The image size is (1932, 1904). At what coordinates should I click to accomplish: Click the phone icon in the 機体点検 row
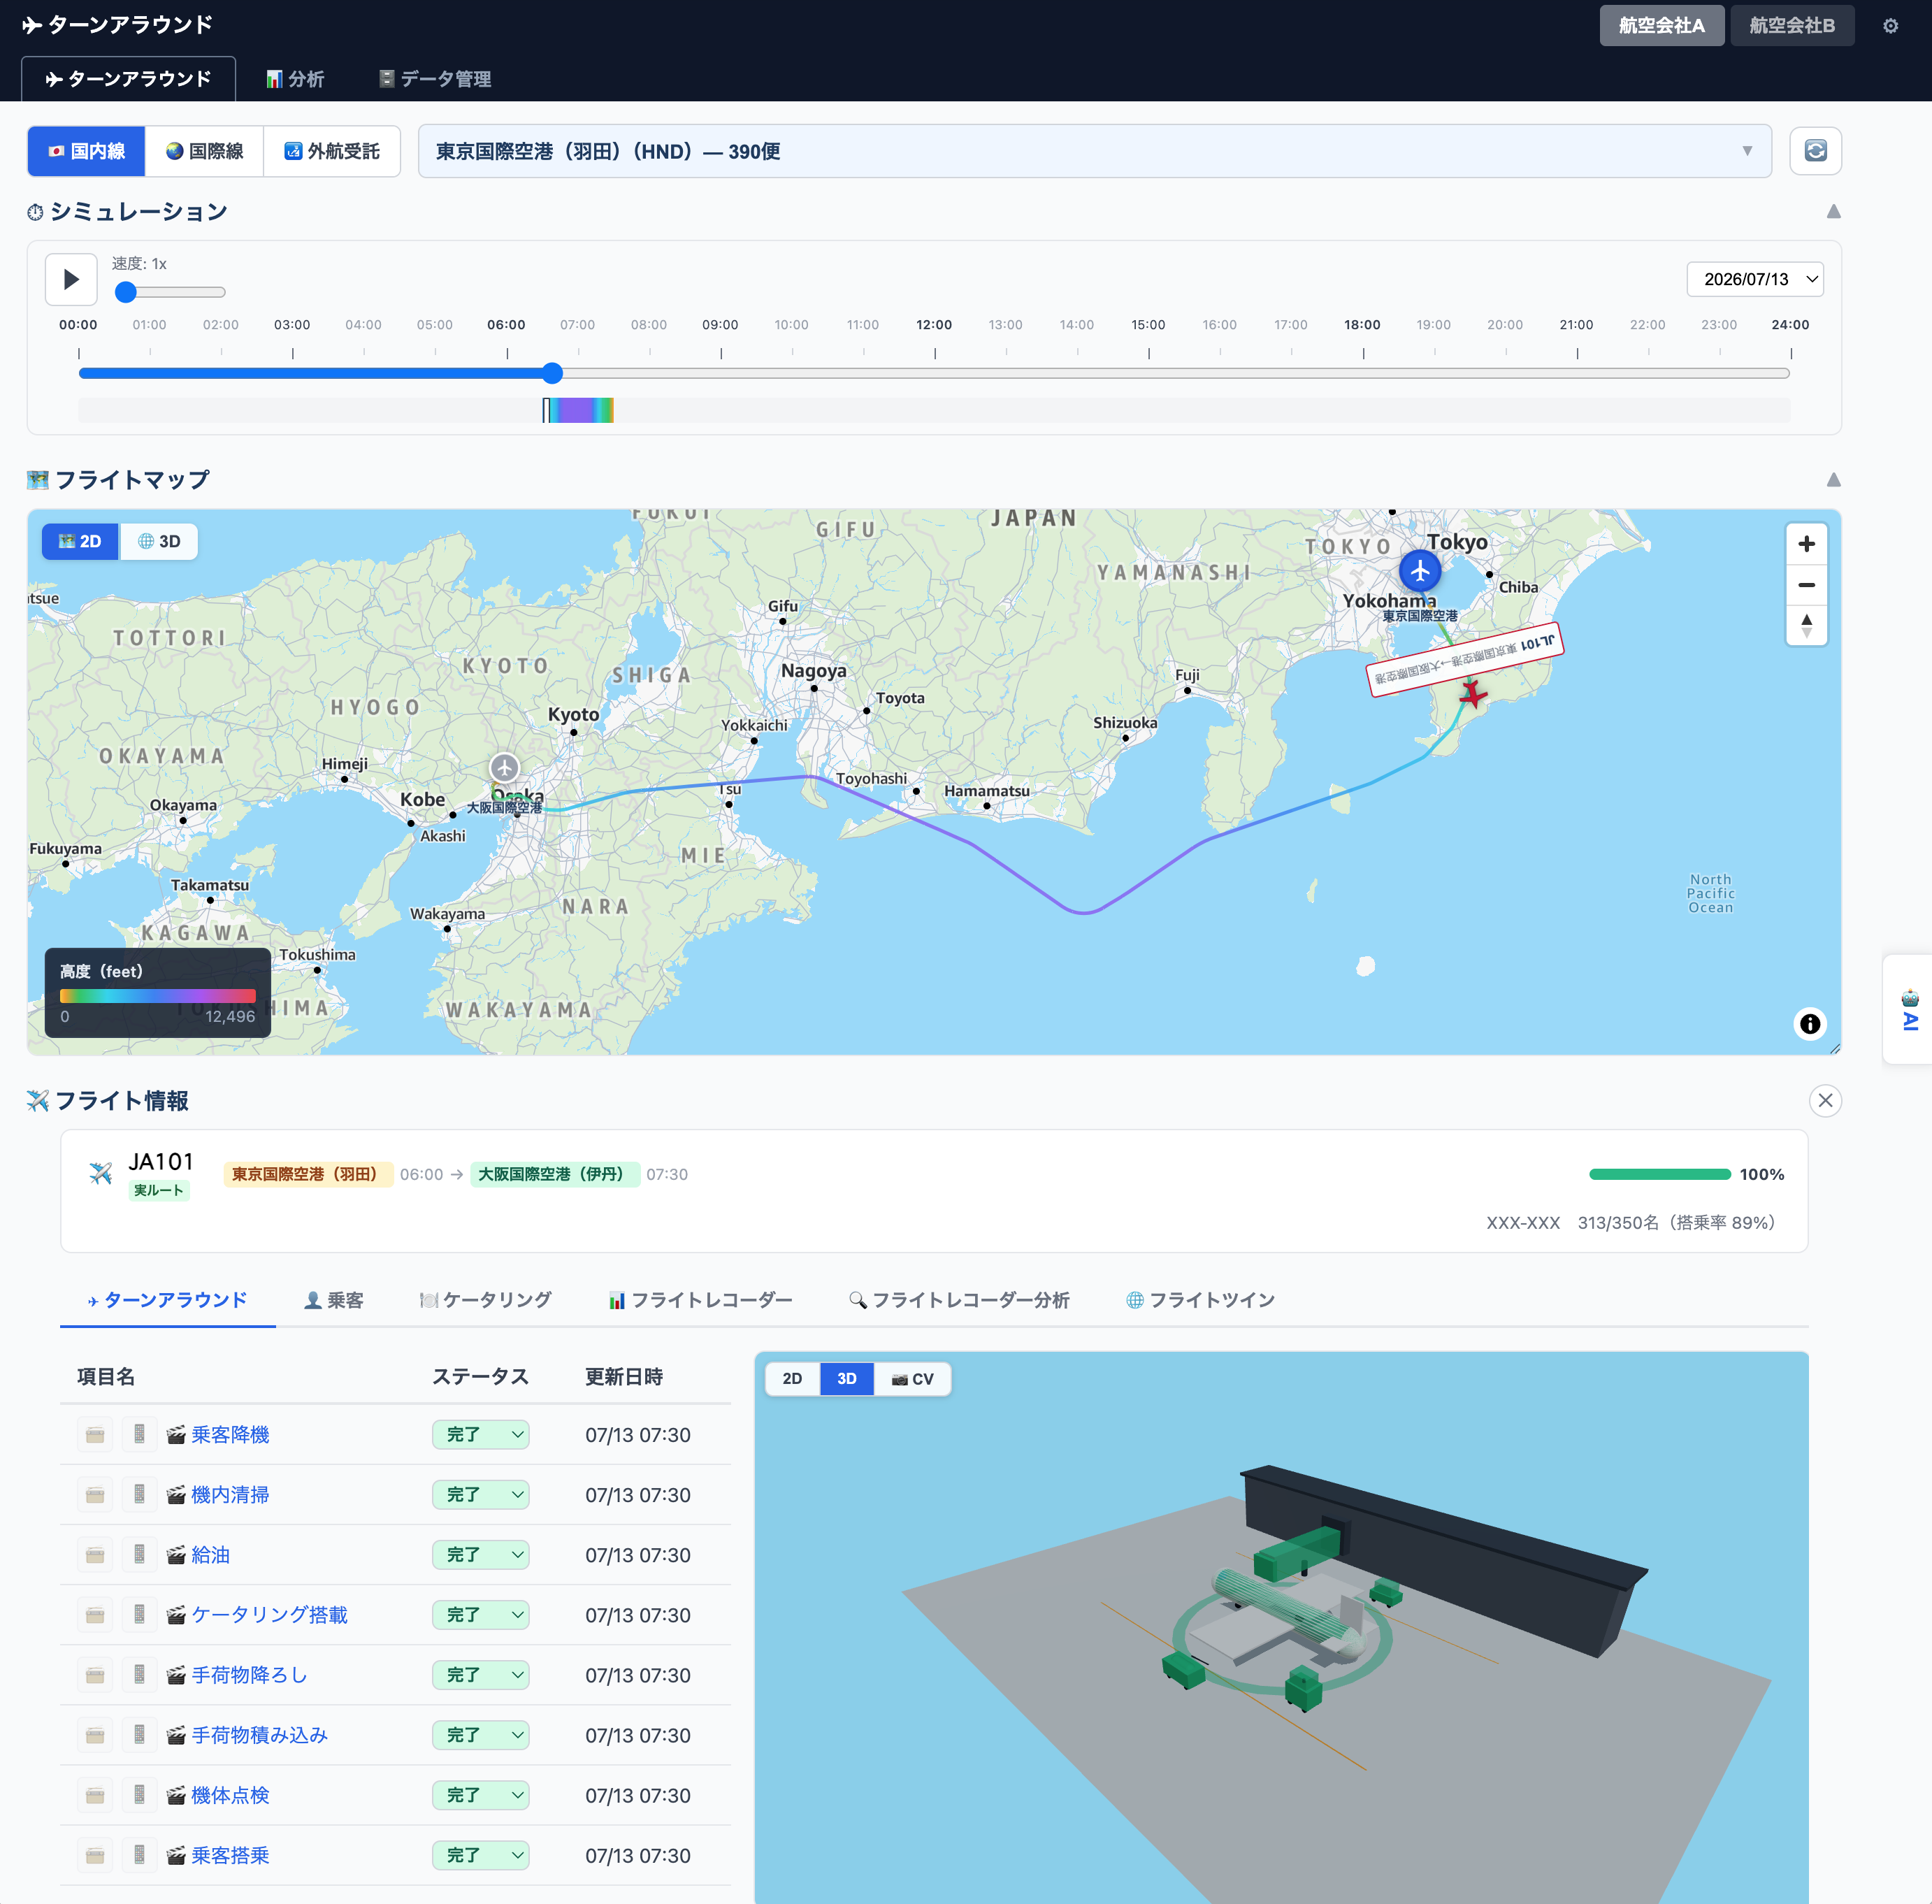(139, 1795)
